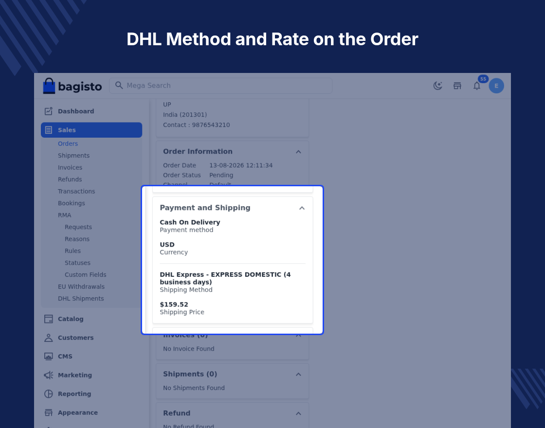Click the bagisto logo
Viewport: 545px width, 428px height.
pos(73,86)
